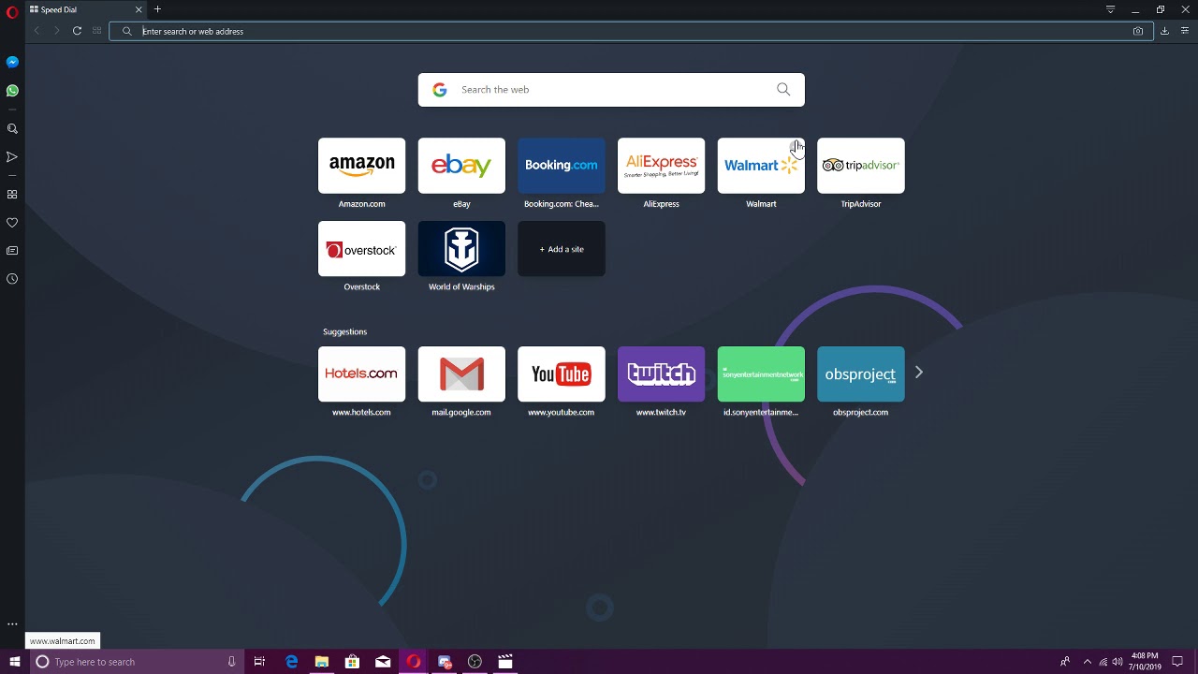
Task: Click the taskbar search box
Action: point(138,662)
